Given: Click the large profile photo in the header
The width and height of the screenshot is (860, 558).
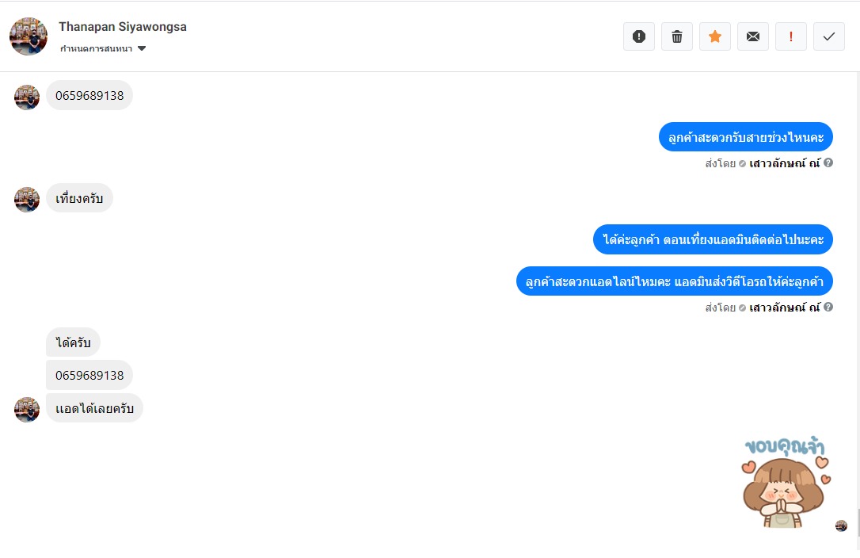Looking at the screenshot, I should tap(29, 36).
